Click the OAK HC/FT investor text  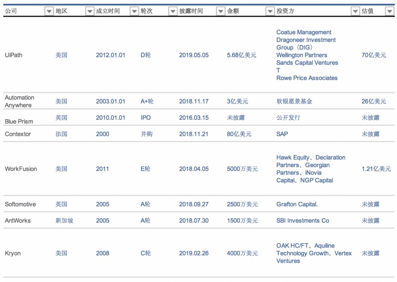click(293, 246)
